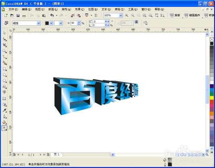Click the Paste clipboard icon
The image size is (215, 168).
click(44, 15)
